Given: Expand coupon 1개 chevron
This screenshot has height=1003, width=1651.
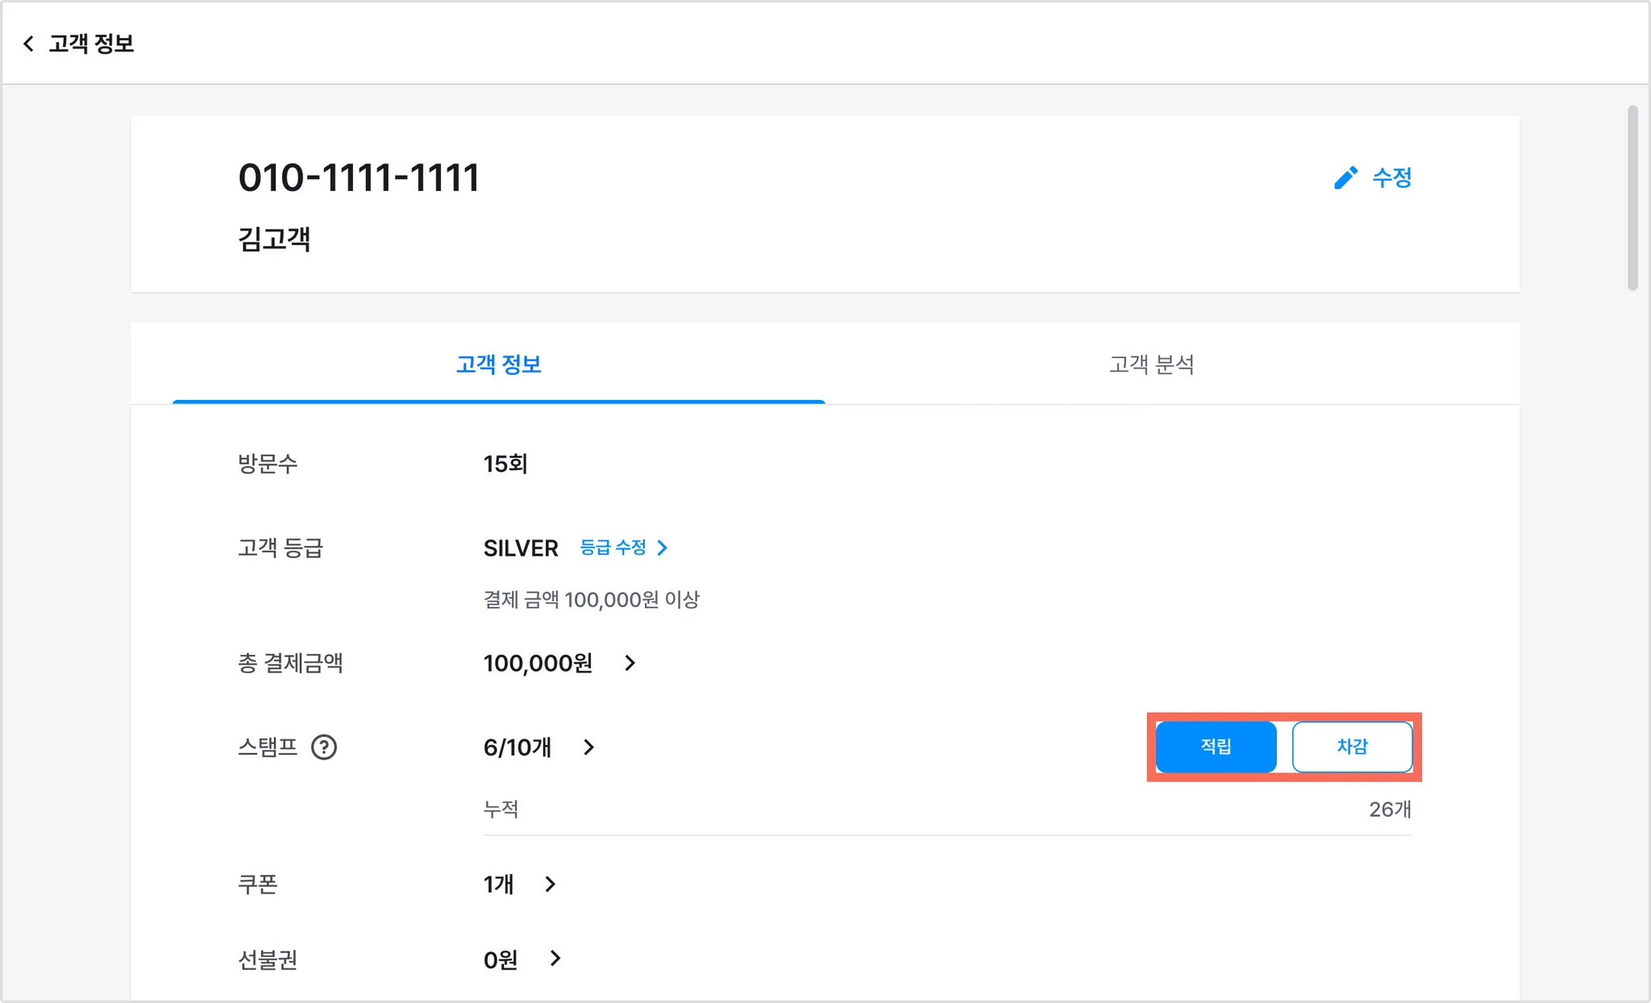Looking at the screenshot, I should click(x=551, y=884).
